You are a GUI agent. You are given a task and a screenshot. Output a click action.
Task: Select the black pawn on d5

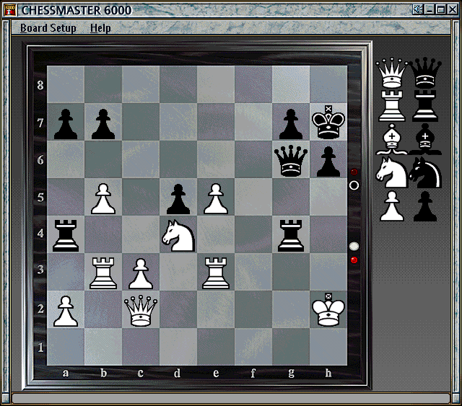click(178, 199)
